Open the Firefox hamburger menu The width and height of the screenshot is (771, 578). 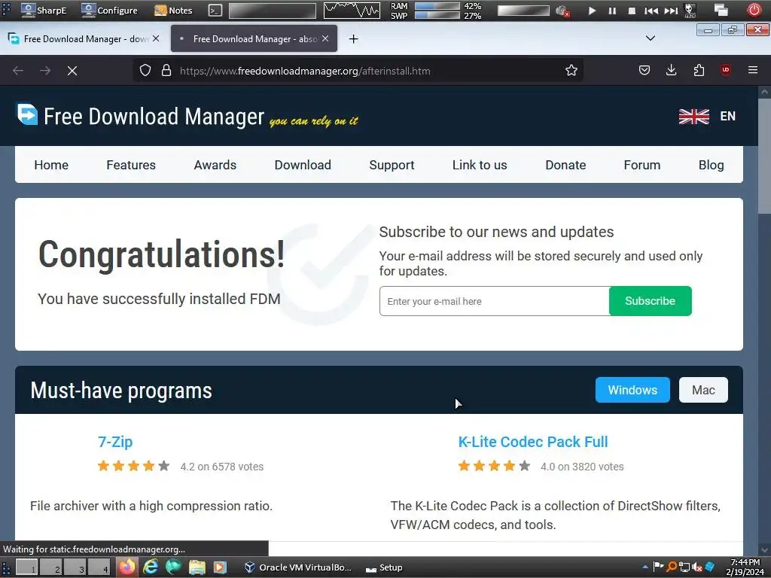(753, 70)
